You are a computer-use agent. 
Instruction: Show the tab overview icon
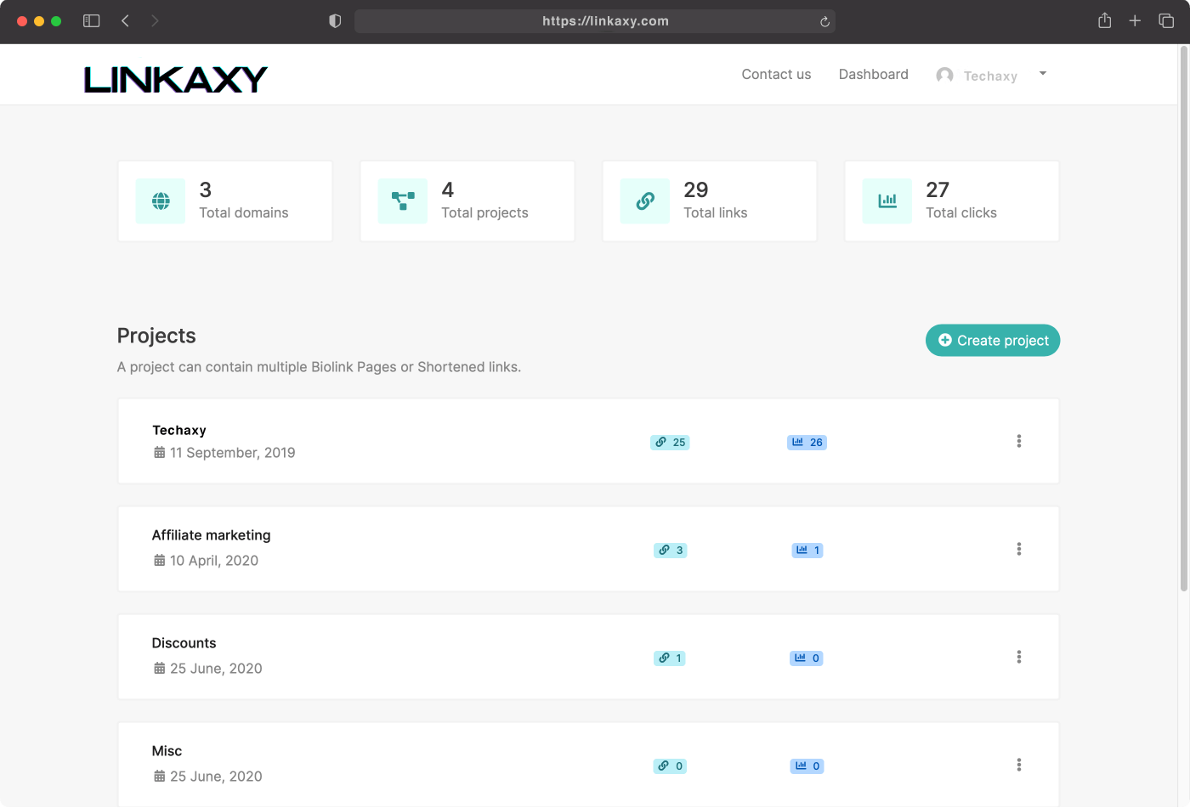[1166, 20]
